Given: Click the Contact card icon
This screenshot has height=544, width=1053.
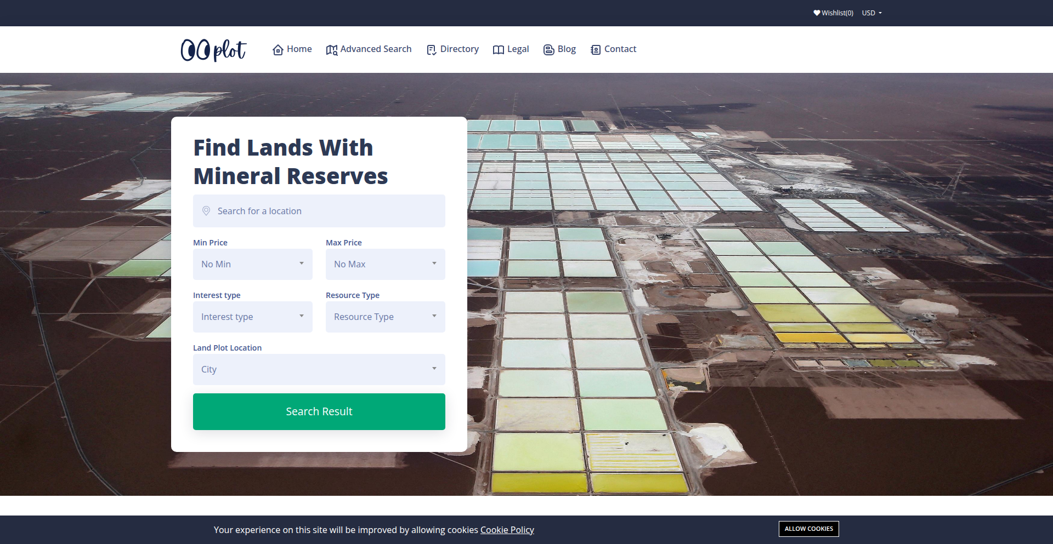Looking at the screenshot, I should tap(596, 50).
